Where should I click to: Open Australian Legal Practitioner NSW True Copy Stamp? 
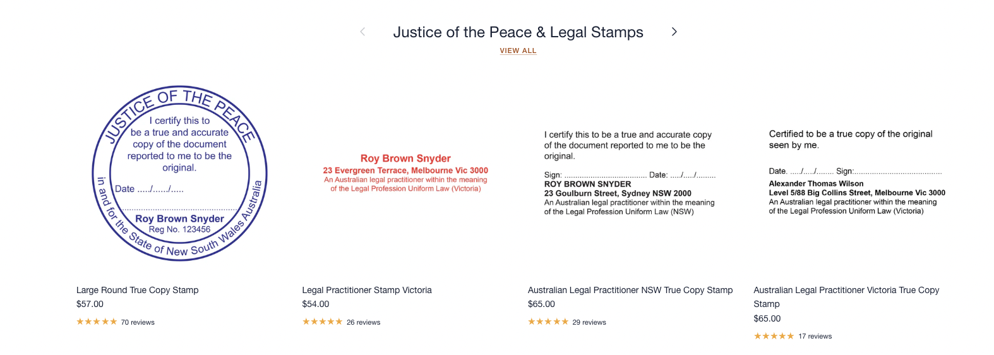pyautogui.click(x=630, y=290)
